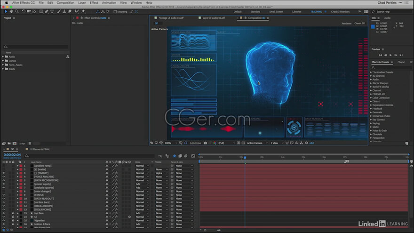This screenshot has width=414, height=233.
Task: Enable the motion blur switch in timeline
Action: (186, 156)
